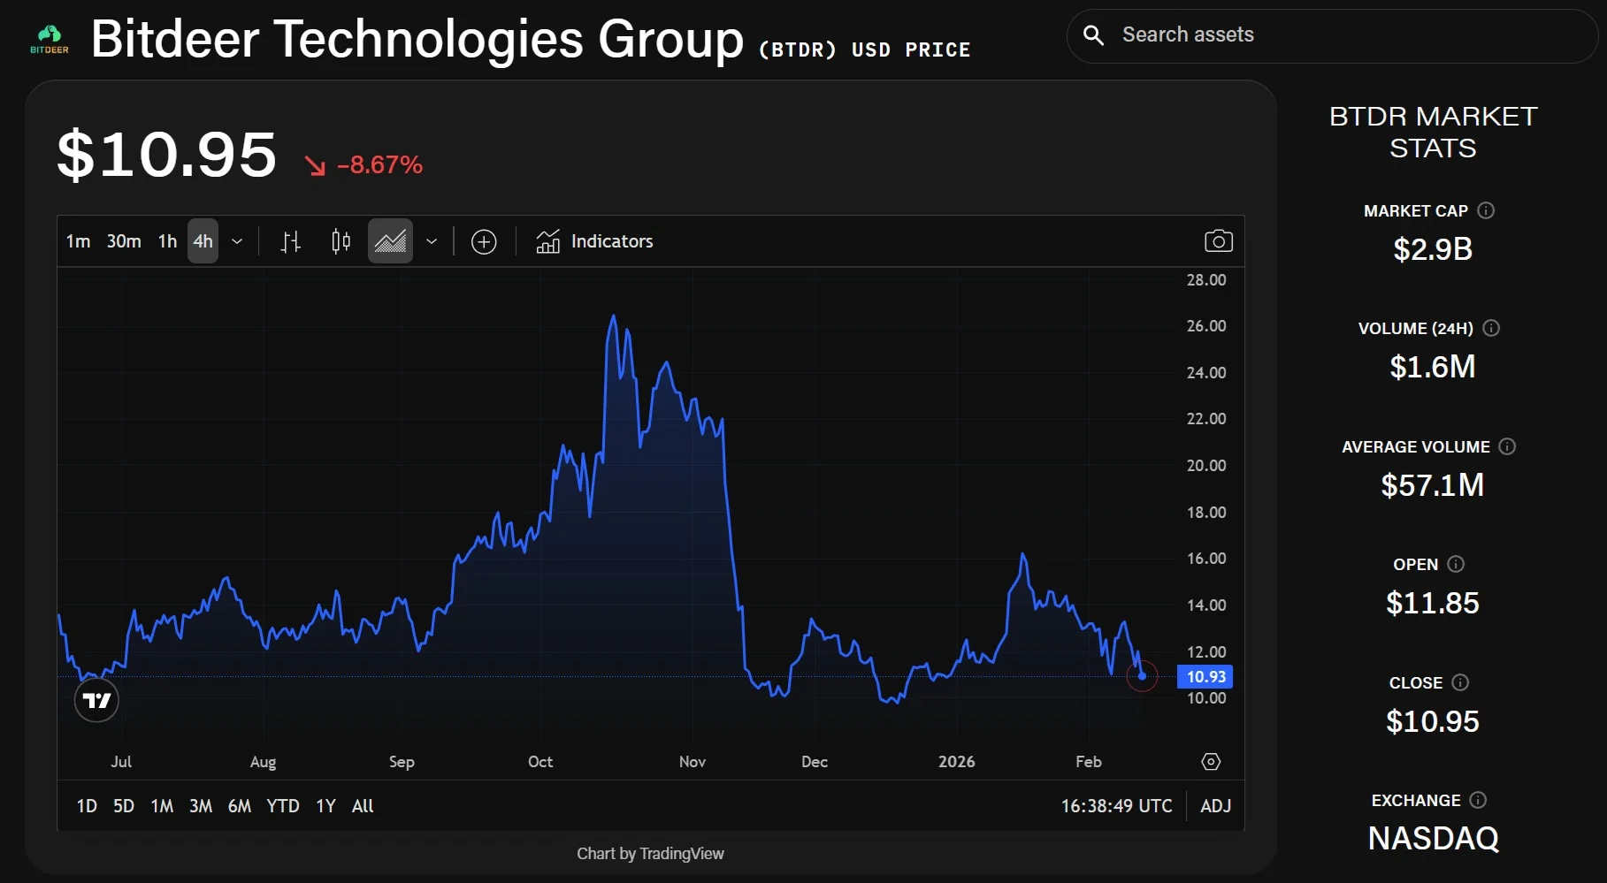The height and width of the screenshot is (883, 1607).
Task: Open the Indicators panel
Action: (594, 241)
